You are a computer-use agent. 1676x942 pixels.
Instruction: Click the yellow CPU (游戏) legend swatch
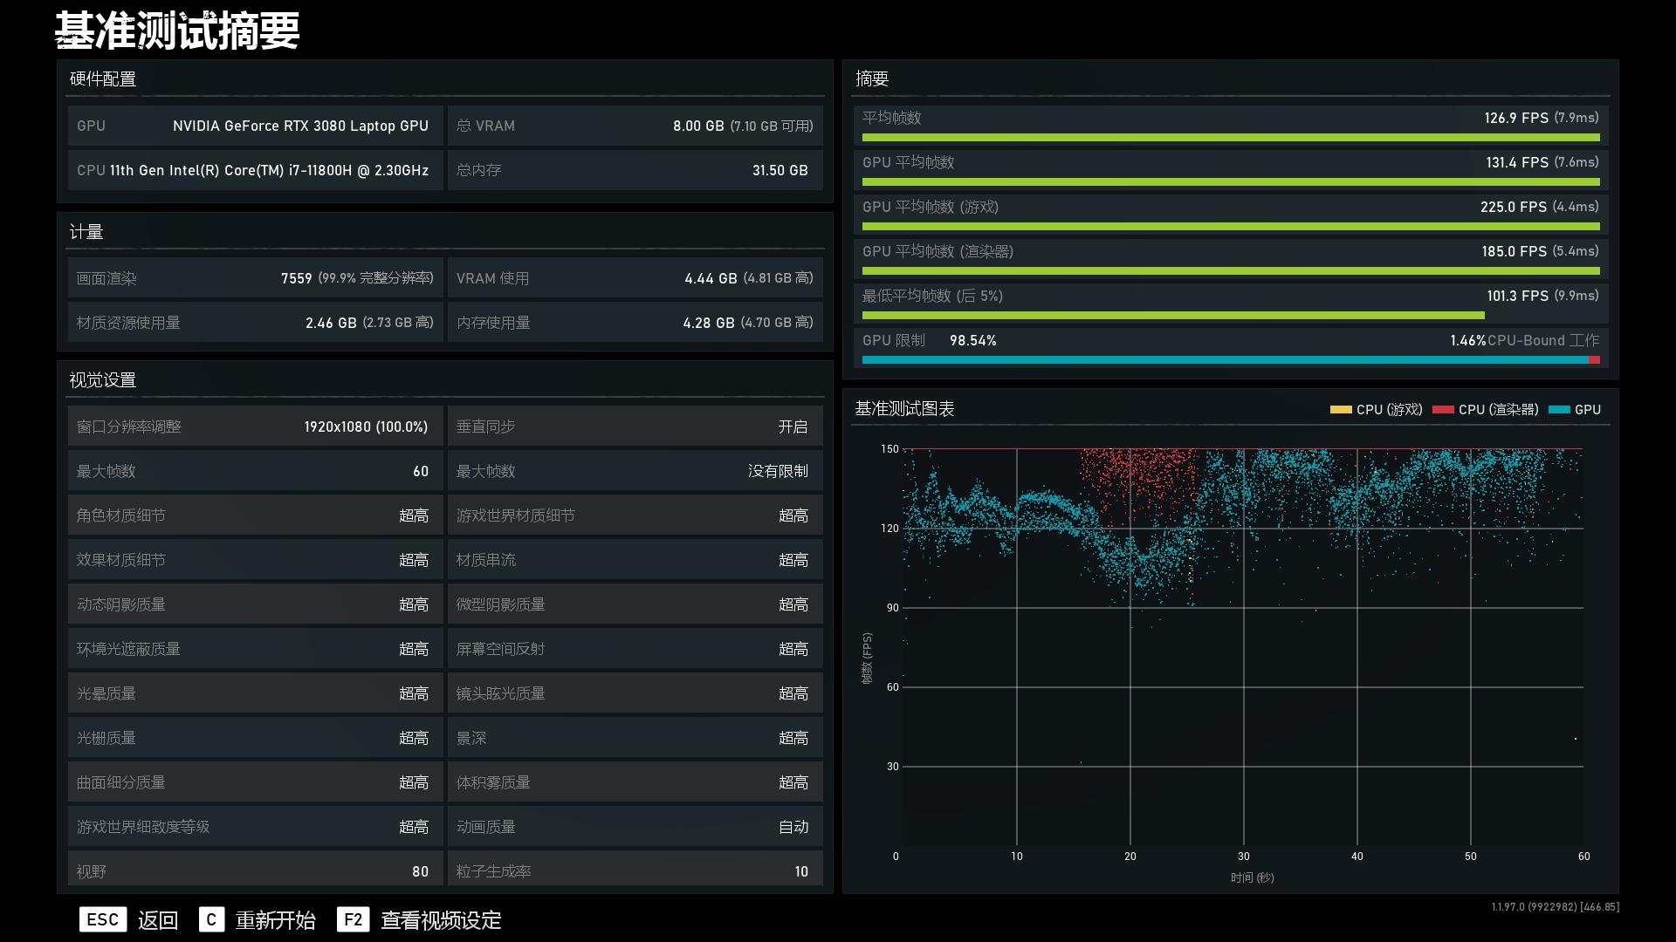click(1340, 410)
